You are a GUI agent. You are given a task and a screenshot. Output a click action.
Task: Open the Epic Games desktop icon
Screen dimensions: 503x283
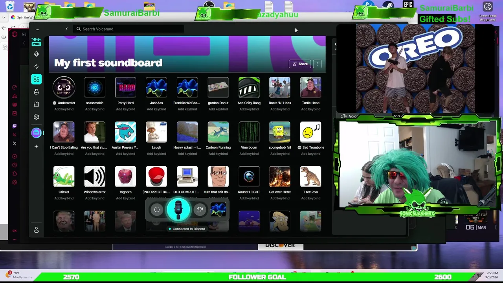(408, 5)
